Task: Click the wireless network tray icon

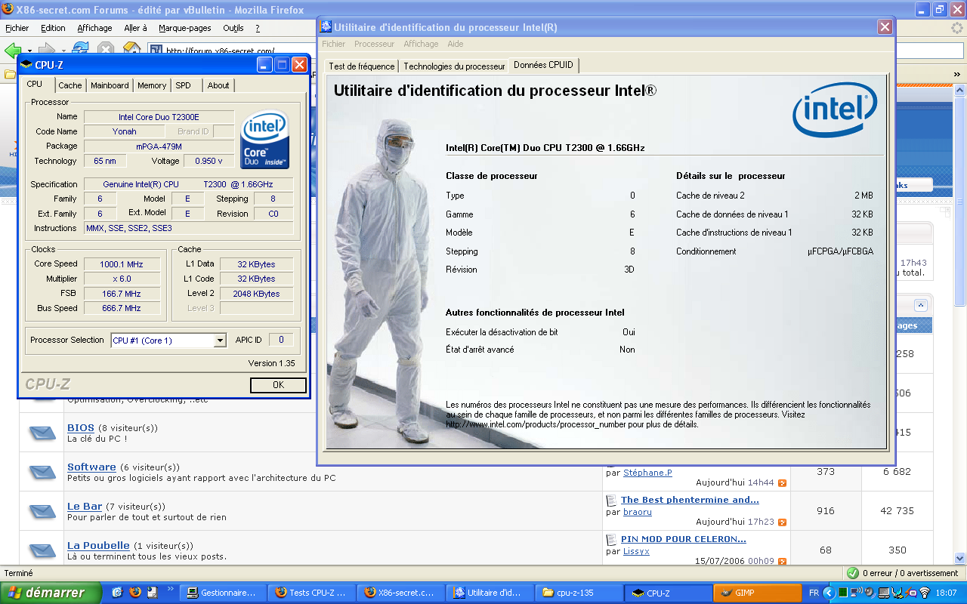Action: click(924, 593)
